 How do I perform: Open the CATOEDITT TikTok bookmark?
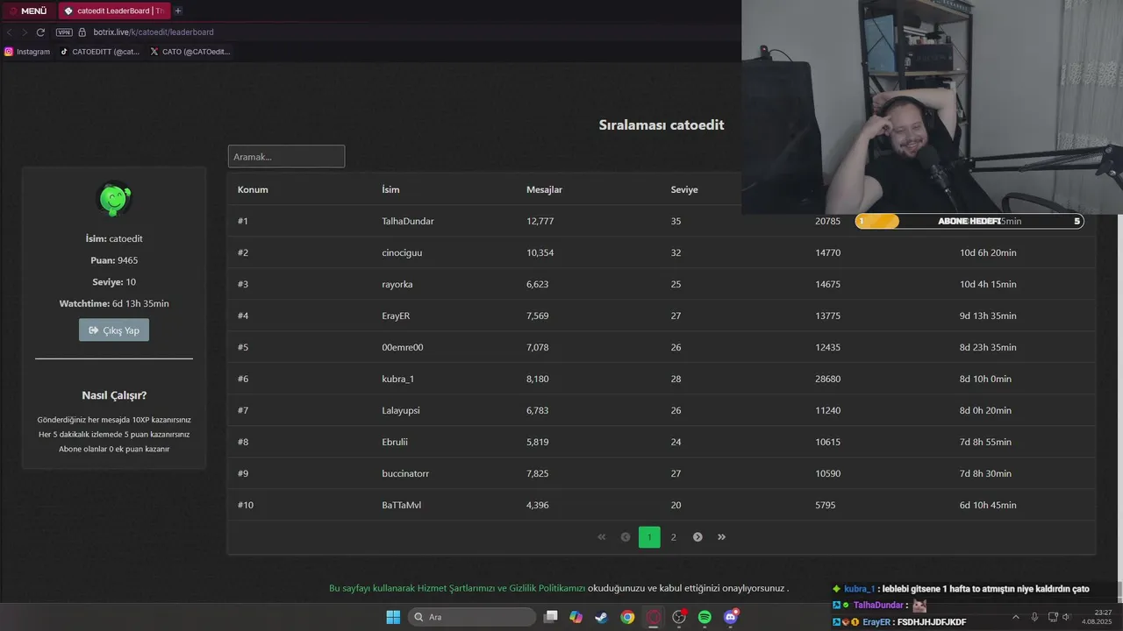[x=100, y=52]
